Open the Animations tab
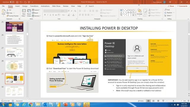The image size is (190, 107). coord(45,6)
